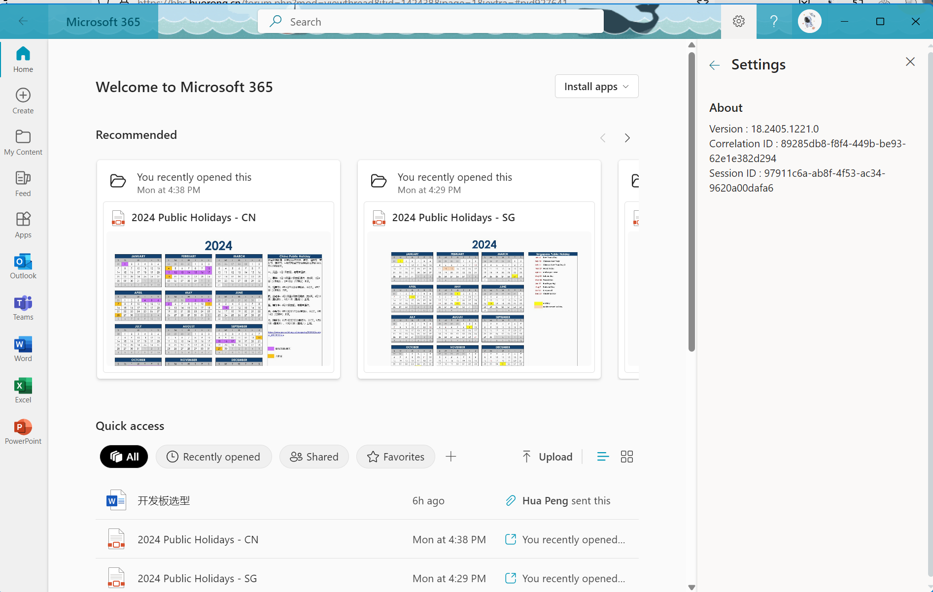933x592 pixels.
Task: Select the Shared filter
Action: tap(314, 457)
